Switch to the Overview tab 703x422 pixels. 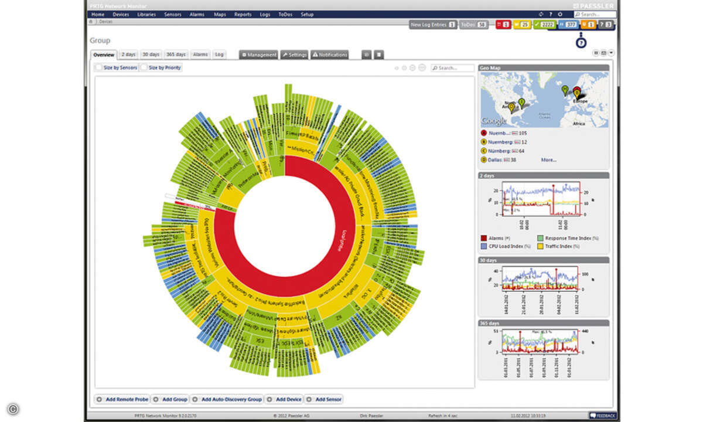click(x=104, y=55)
